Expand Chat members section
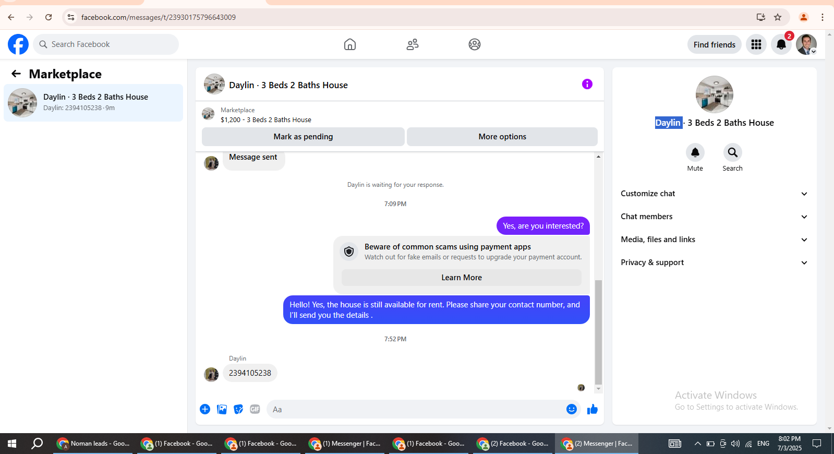The width and height of the screenshot is (834, 454). [714, 217]
